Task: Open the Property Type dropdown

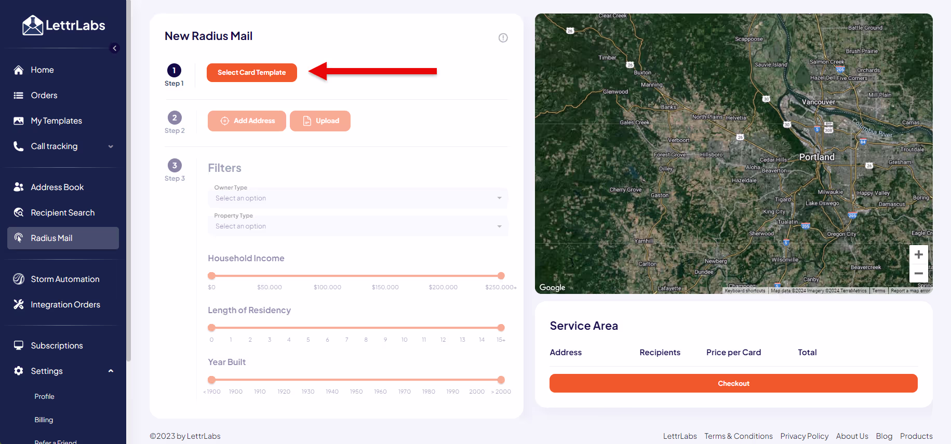Action: pyautogui.click(x=358, y=226)
